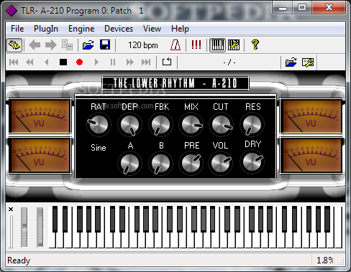
Task: Click the fast rewind button
Action: coord(29,62)
